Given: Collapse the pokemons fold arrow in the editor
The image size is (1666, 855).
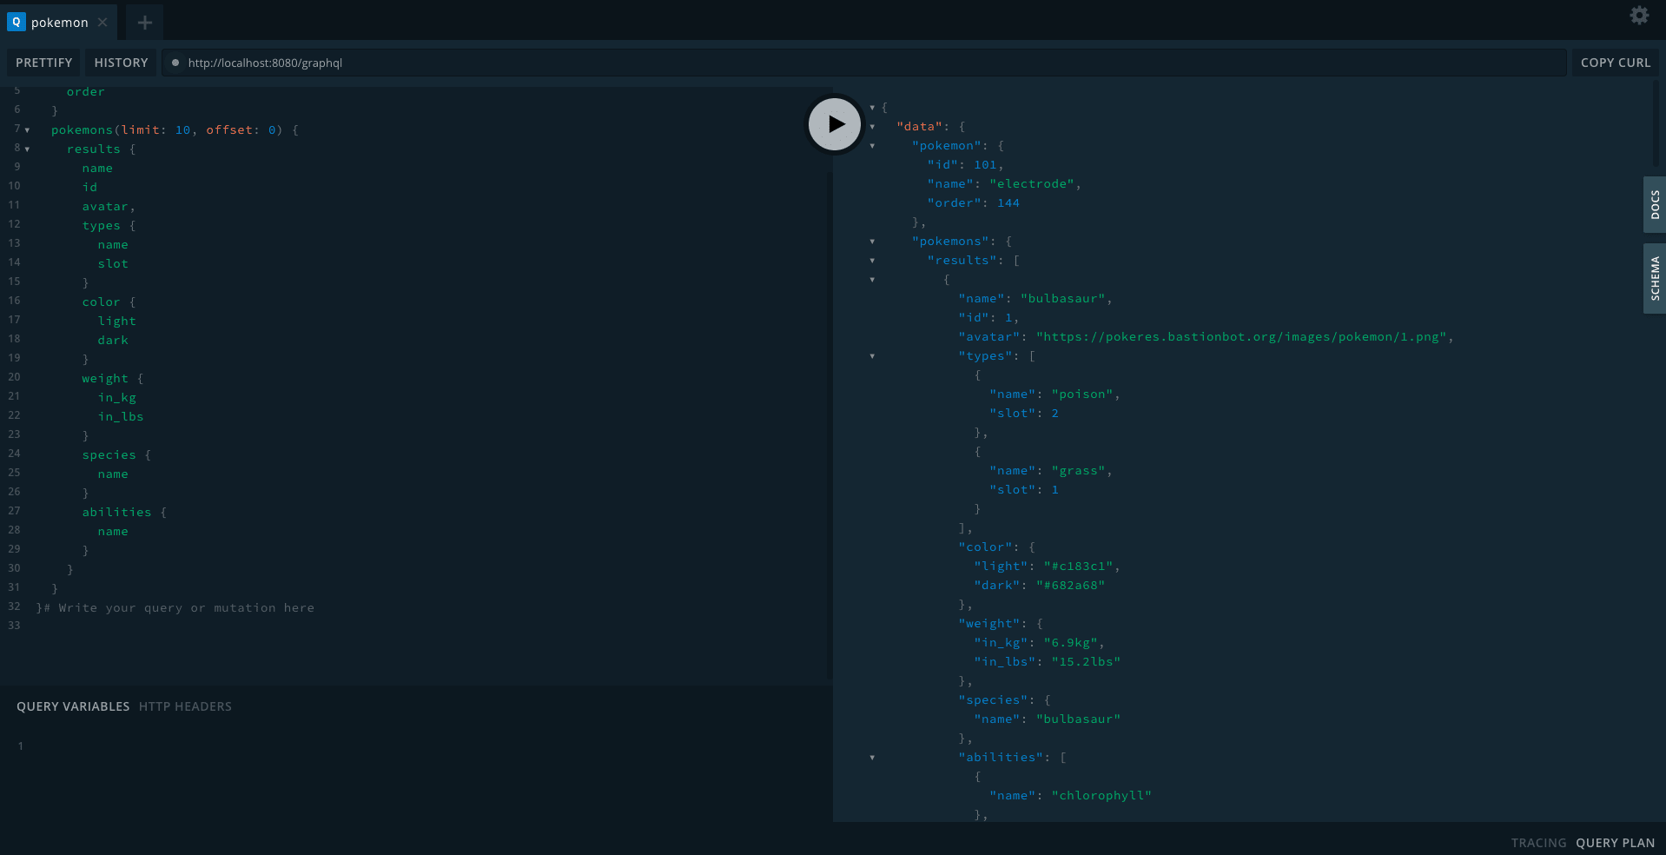Looking at the screenshot, I should (x=26, y=129).
